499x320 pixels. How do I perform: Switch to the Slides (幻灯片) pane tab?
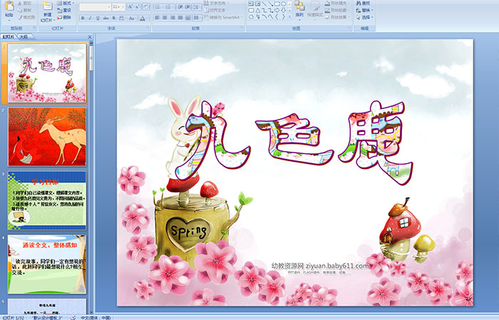coord(9,37)
